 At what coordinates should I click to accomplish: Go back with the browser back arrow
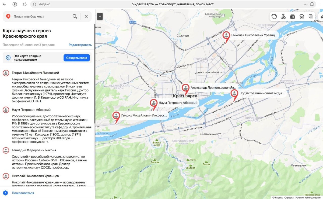[5, 4]
